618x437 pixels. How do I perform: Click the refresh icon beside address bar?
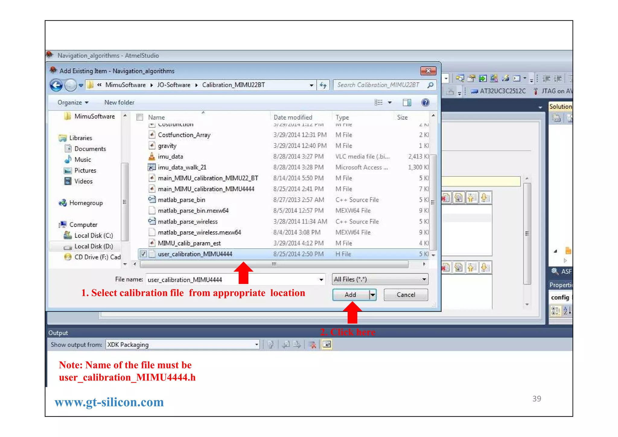(323, 85)
